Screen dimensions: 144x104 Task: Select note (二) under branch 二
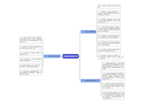click(x=31, y=47)
